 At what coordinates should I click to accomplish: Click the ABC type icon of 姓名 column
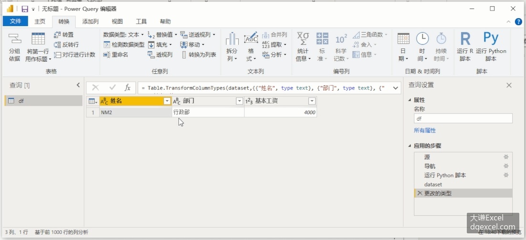click(105, 101)
